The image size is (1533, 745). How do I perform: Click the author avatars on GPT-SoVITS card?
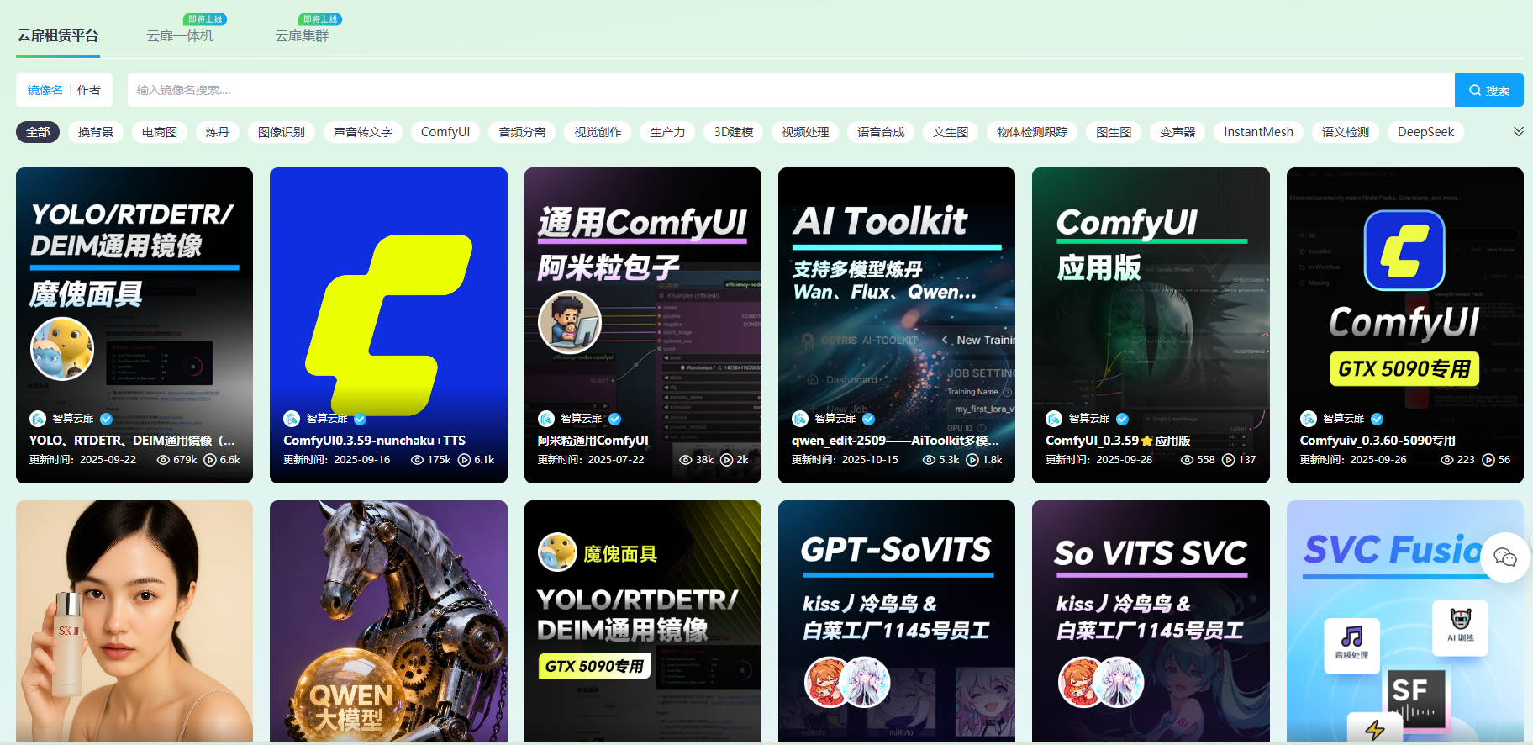847,681
